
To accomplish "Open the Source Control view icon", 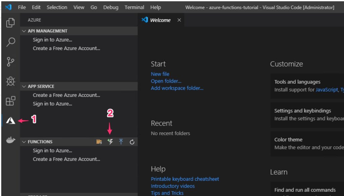I will (10, 62).
